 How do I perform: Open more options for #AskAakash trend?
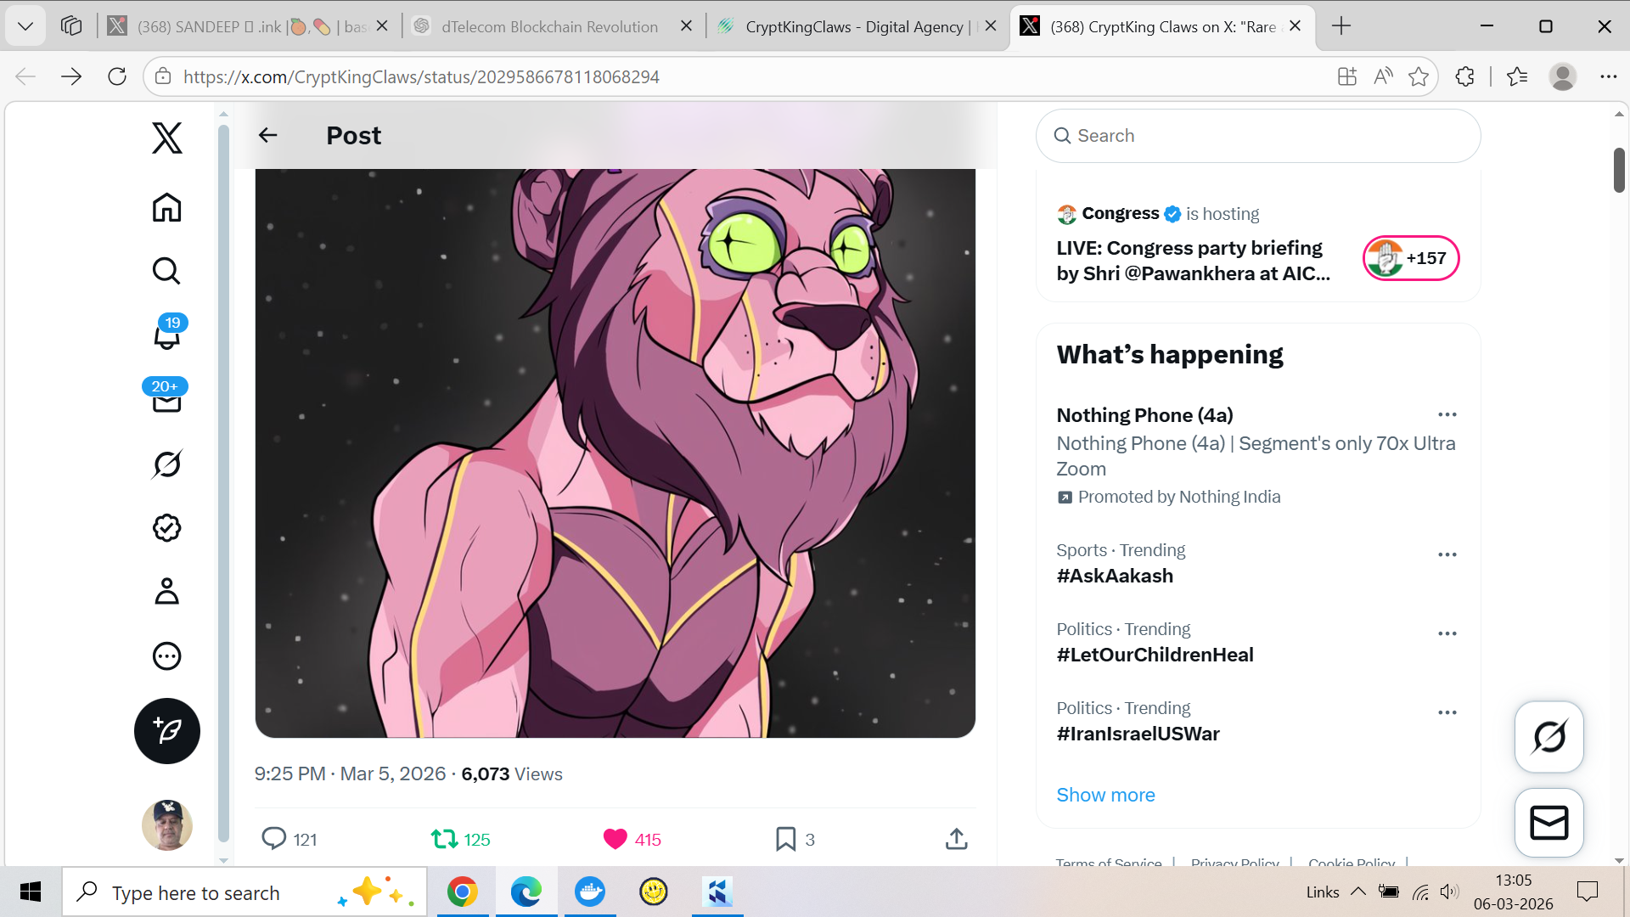pos(1447,554)
